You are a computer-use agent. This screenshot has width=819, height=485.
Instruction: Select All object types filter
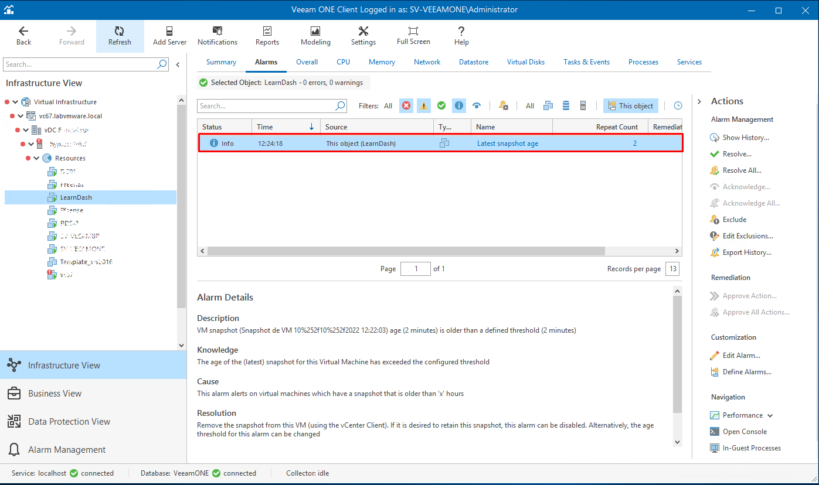pyautogui.click(x=530, y=106)
